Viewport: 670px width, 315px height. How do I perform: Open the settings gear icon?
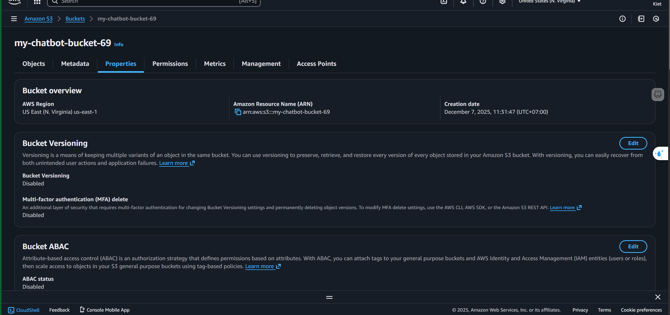502,2
